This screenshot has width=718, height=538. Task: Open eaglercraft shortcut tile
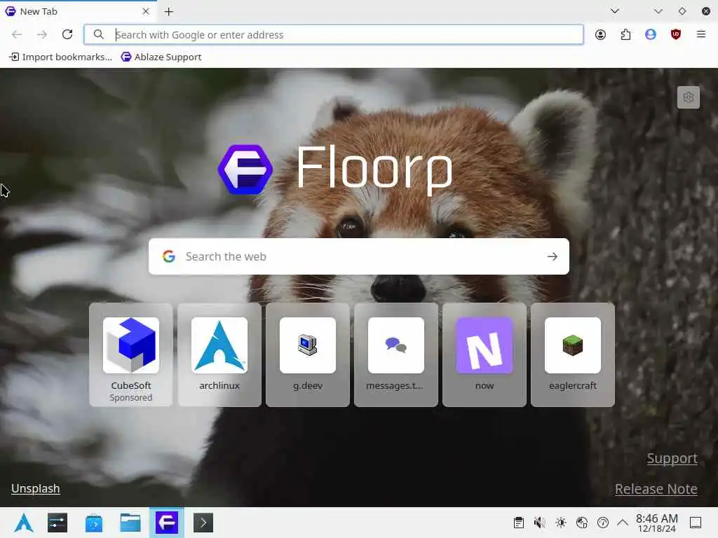point(573,354)
